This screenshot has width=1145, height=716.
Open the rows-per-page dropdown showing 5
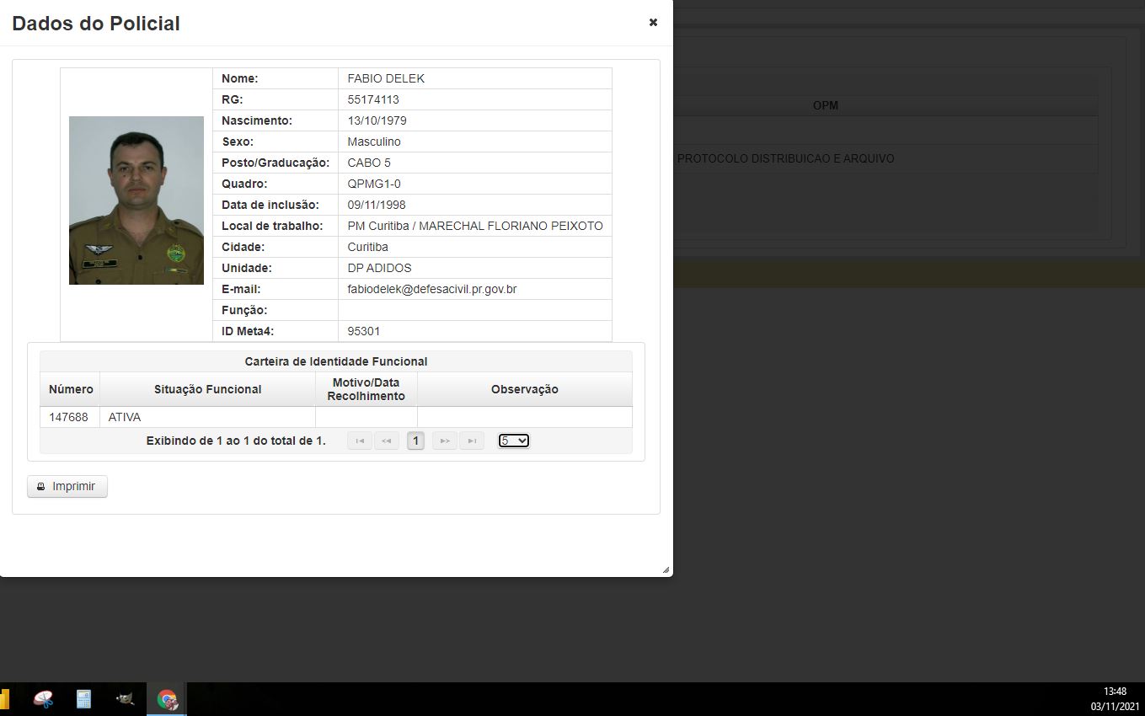(513, 441)
